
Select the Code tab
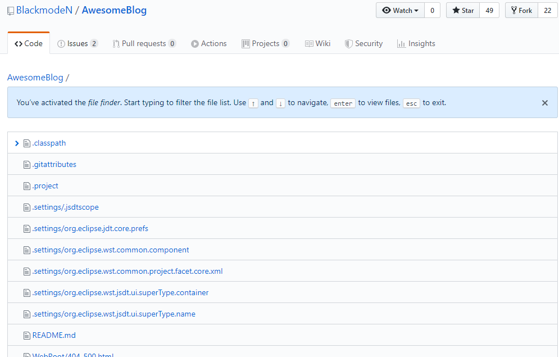tap(29, 43)
